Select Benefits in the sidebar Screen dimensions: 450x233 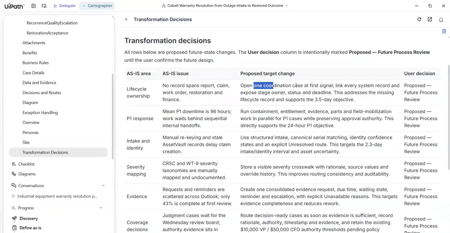30,53
